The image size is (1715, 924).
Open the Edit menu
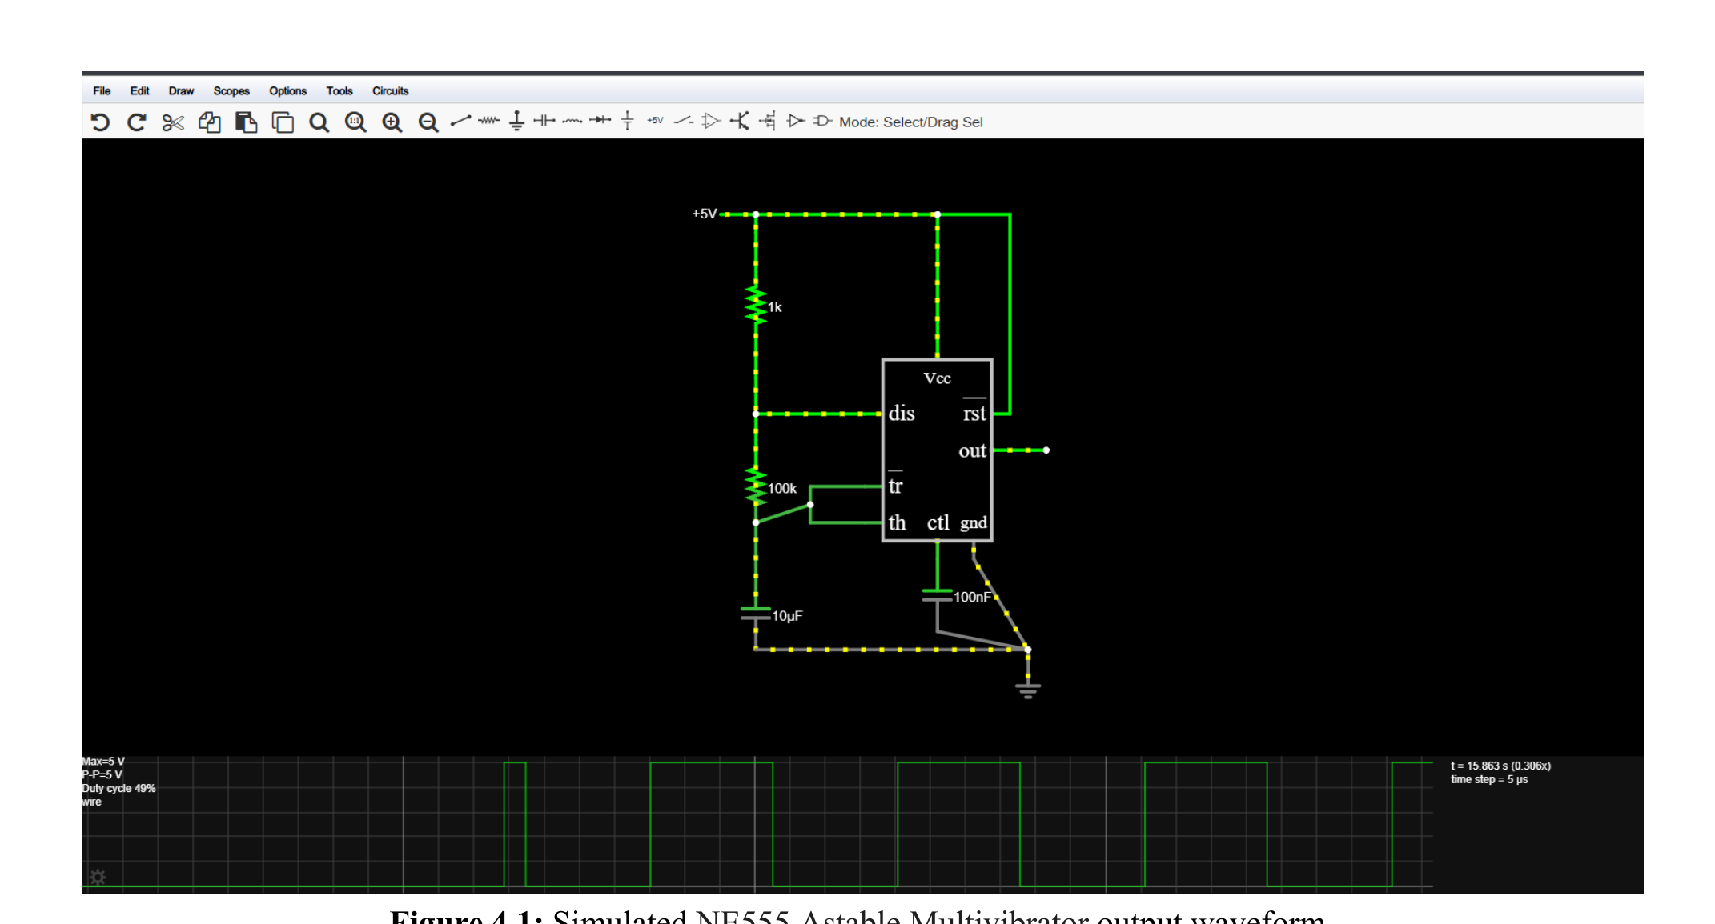[139, 91]
